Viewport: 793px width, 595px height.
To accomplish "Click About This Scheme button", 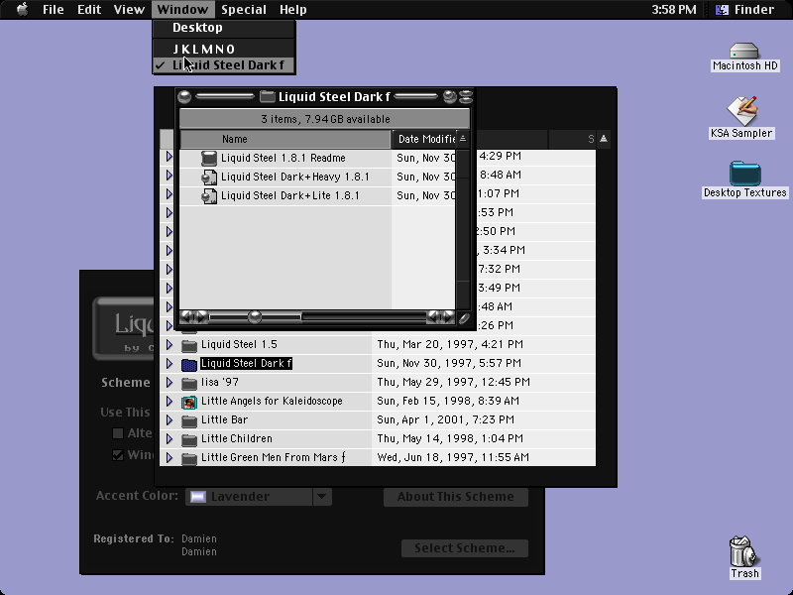I will click(x=456, y=497).
